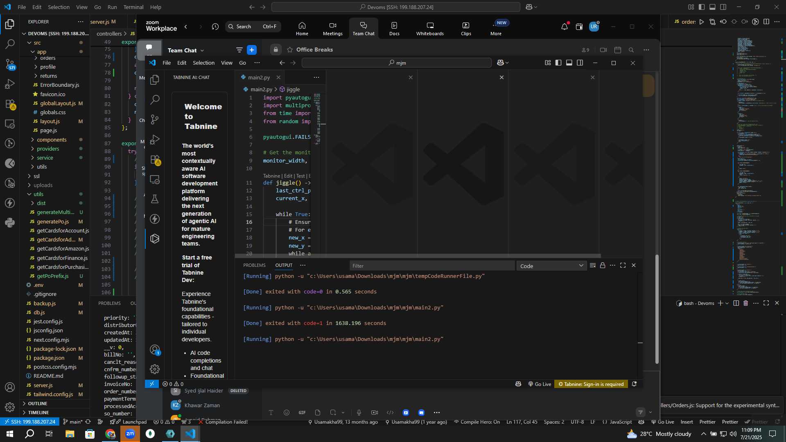Click the new chat plus button in Zoom

point(252,50)
